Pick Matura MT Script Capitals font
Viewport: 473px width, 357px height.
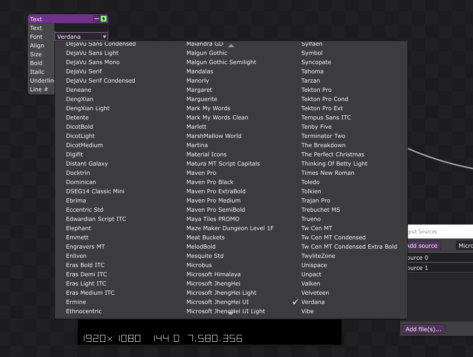(x=223, y=164)
